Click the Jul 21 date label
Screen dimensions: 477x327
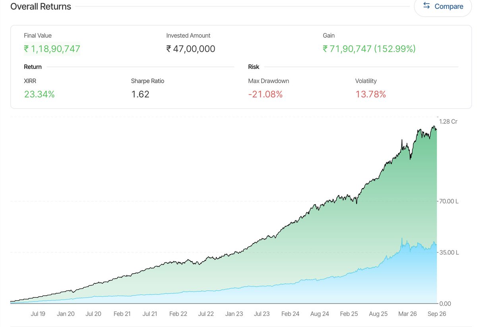click(x=149, y=314)
